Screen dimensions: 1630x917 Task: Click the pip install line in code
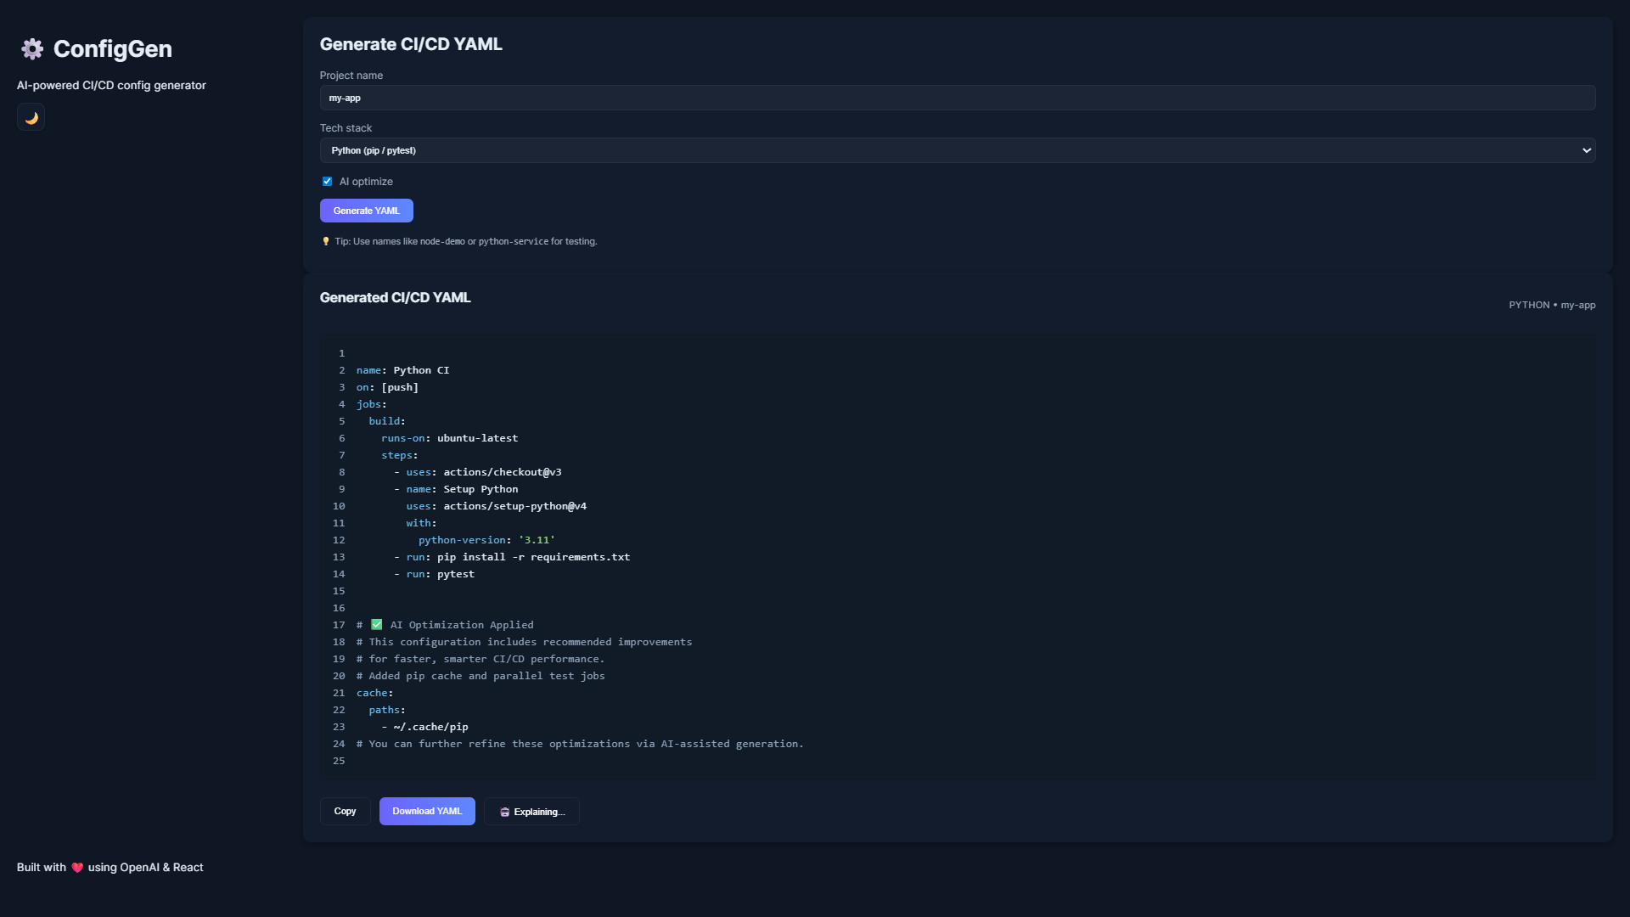click(x=532, y=557)
